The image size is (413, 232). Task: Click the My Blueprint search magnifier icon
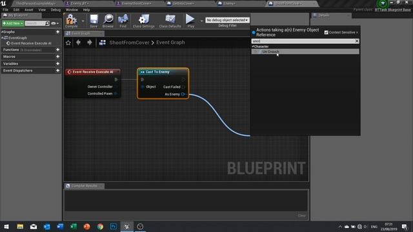47,23
